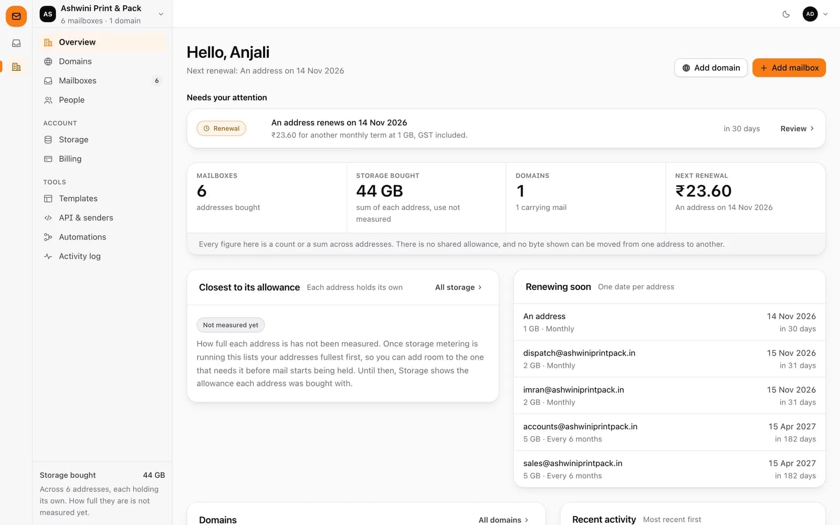Click the Storage database icon
This screenshot has height=525, width=840.
48,140
